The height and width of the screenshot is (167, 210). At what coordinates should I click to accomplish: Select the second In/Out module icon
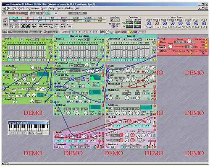pyautogui.click(x=16, y=26)
